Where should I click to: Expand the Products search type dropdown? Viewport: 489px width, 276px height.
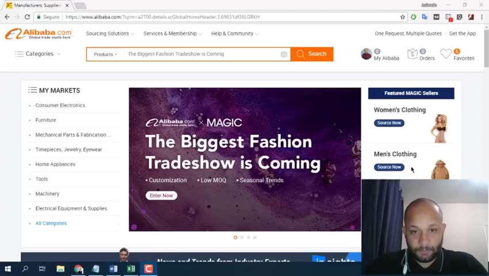click(x=105, y=54)
